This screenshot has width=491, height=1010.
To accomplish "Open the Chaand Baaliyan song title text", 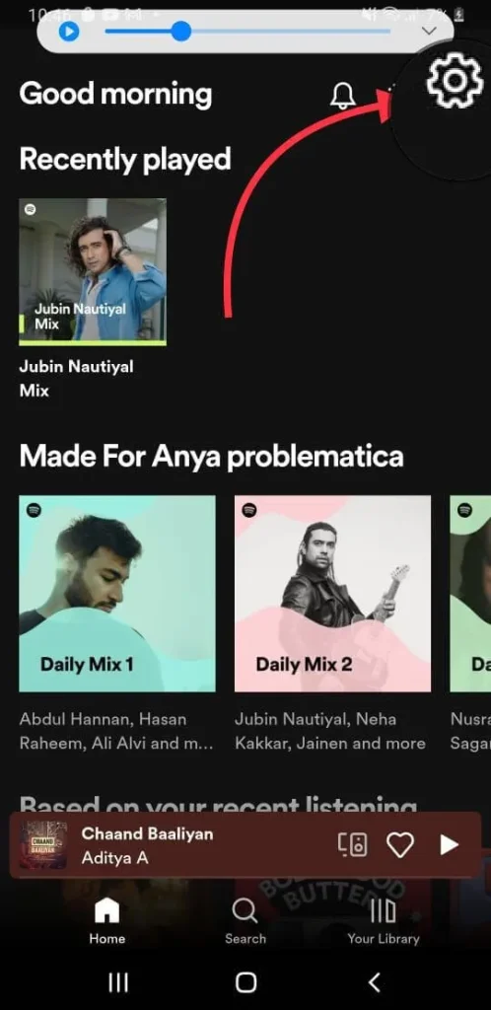I will coord(147,833).
